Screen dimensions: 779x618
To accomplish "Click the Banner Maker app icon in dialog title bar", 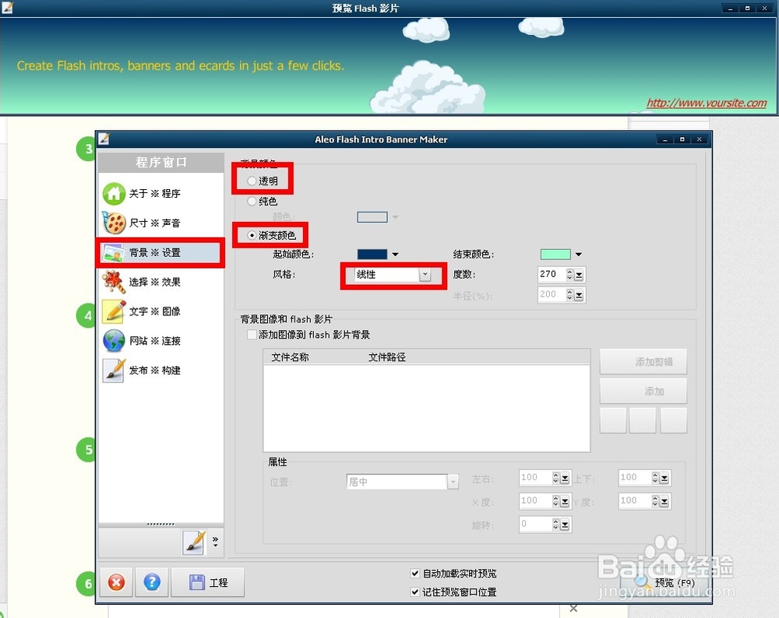I will (x=104, y=139).
